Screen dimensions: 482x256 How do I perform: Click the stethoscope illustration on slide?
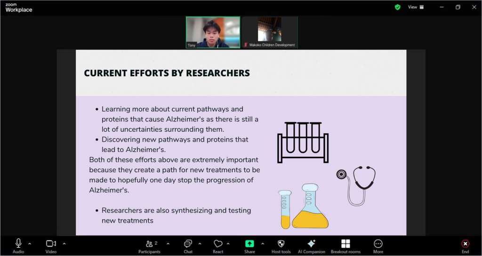click(356, 185)
